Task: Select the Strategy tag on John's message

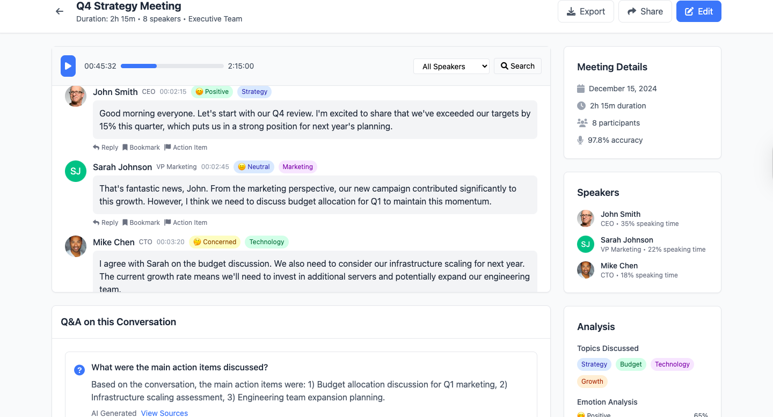Action: click(254, 92)
